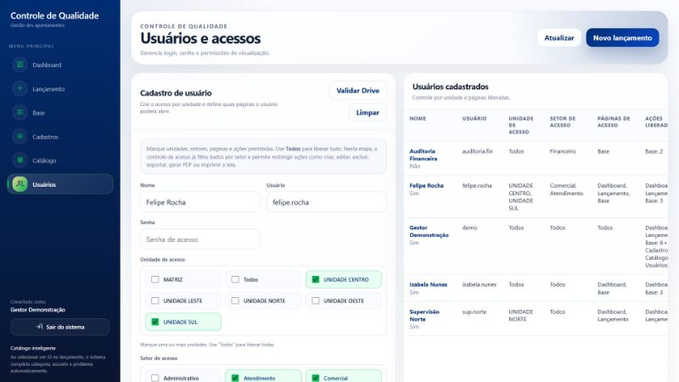
Task: Click SETOR DE ACESSO column header
Action: 563,121
